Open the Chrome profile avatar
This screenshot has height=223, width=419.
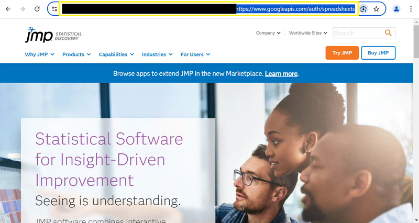[396, 9]
